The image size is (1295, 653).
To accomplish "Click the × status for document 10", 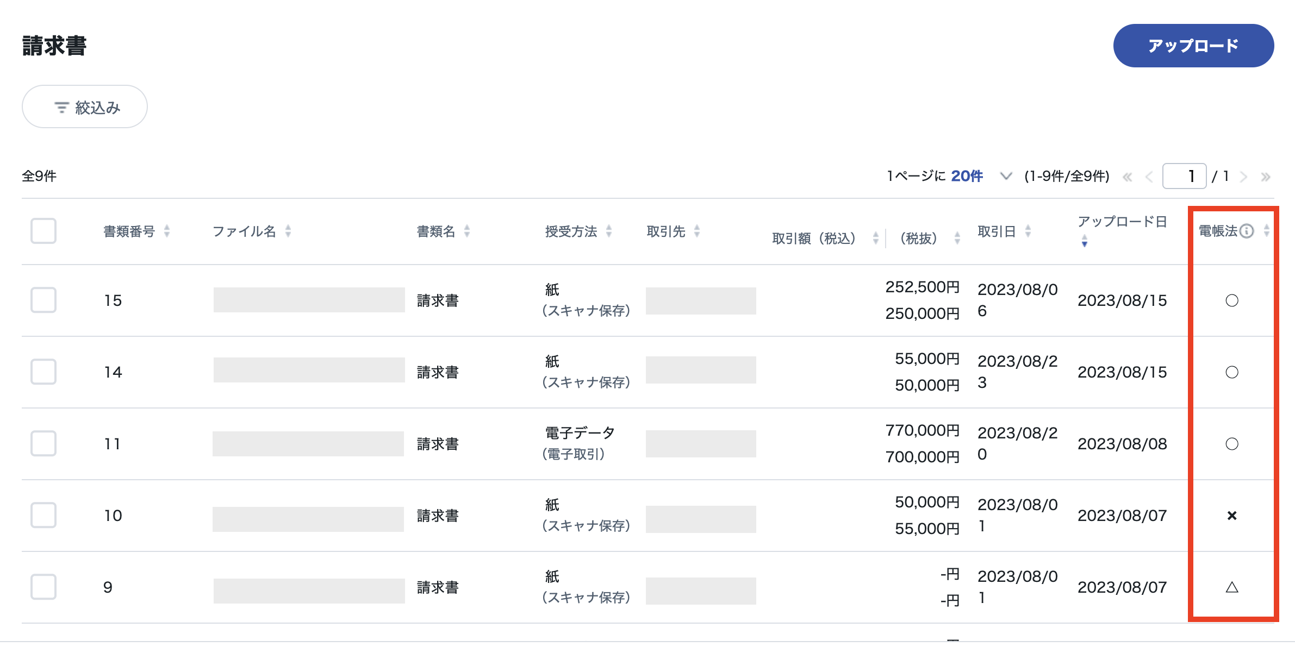I will click(x=1232, y=516).
